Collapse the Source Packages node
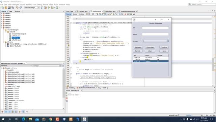216x122 pixels. coord(4,30)
